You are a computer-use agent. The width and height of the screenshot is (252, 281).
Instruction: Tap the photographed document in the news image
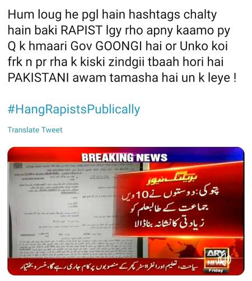coord(74,210)
